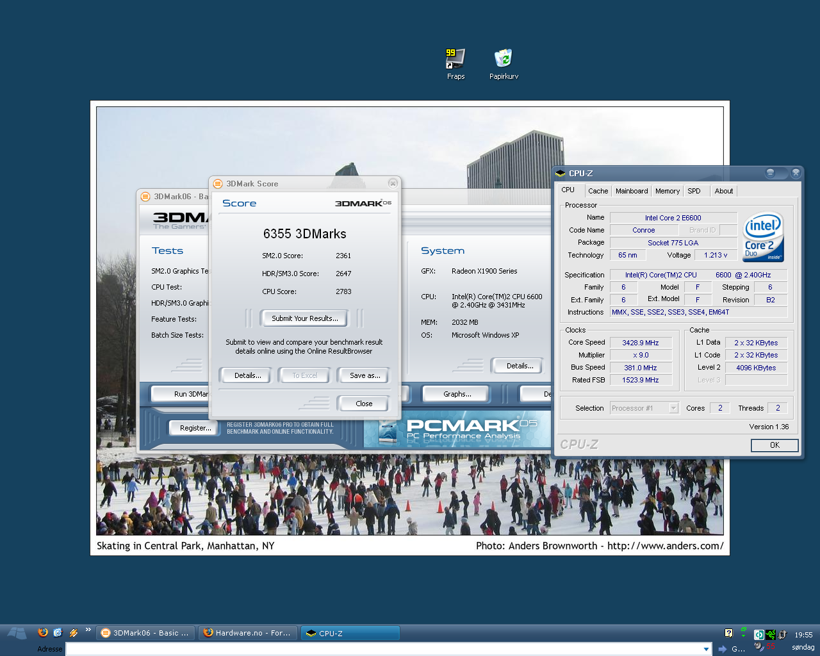Click the CPU Score value 2783
This screenshot has width=820, height=656.
click(x=343, y=291)
